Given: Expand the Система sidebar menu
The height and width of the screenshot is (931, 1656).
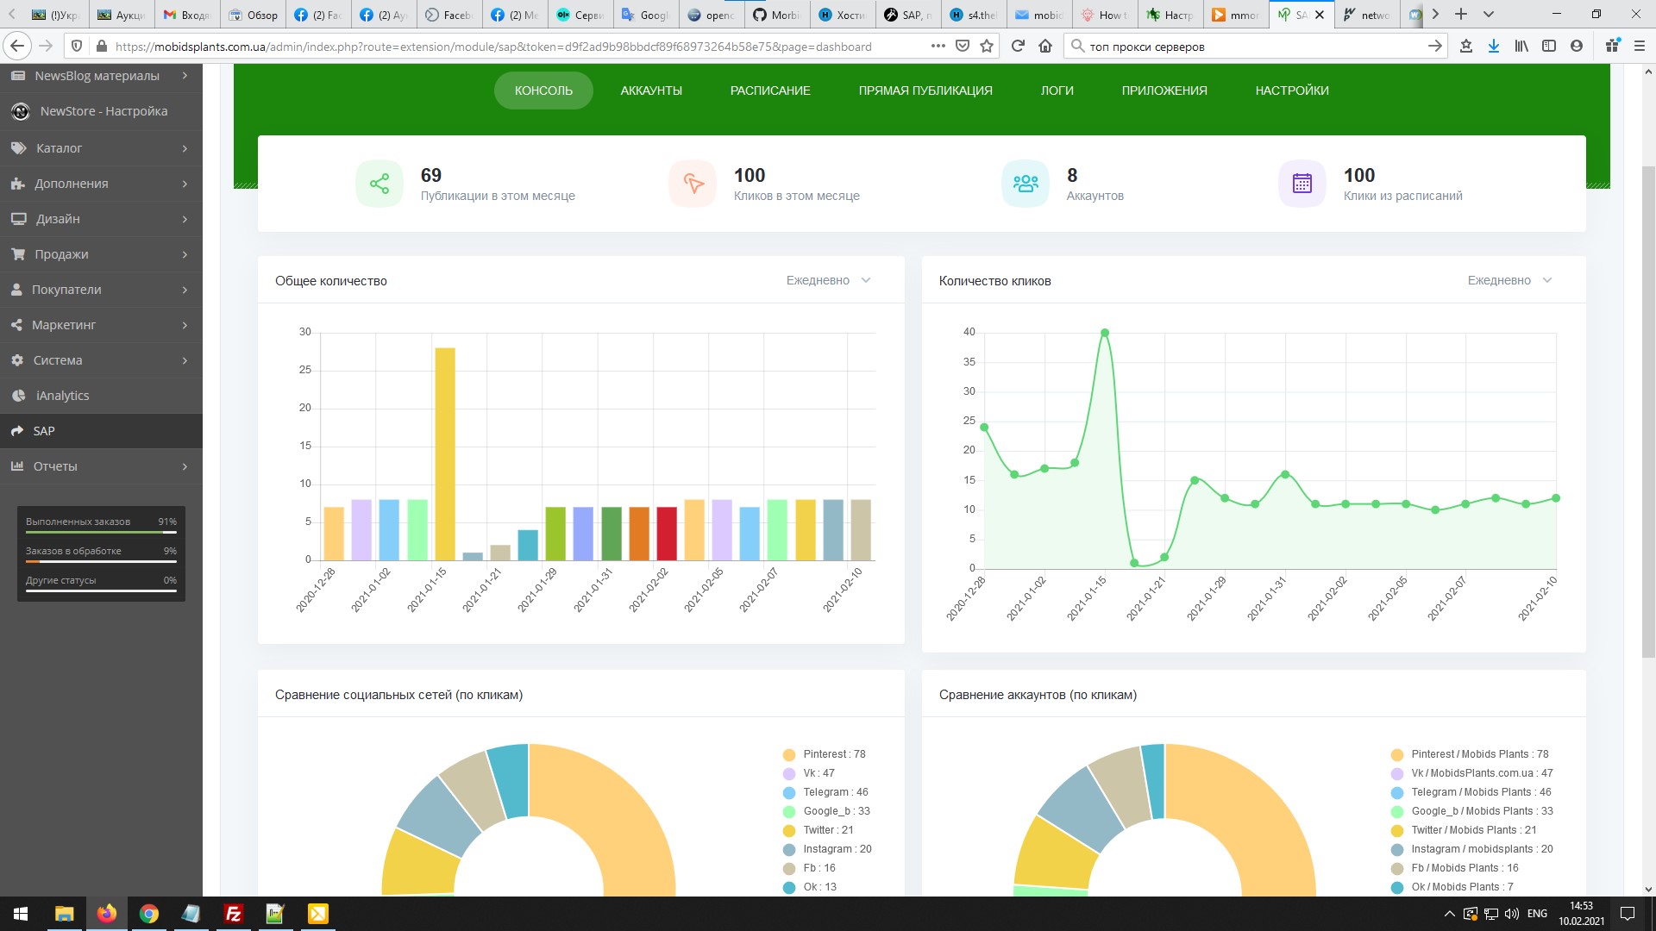Looking at the screenshot, I should (101, 360).
